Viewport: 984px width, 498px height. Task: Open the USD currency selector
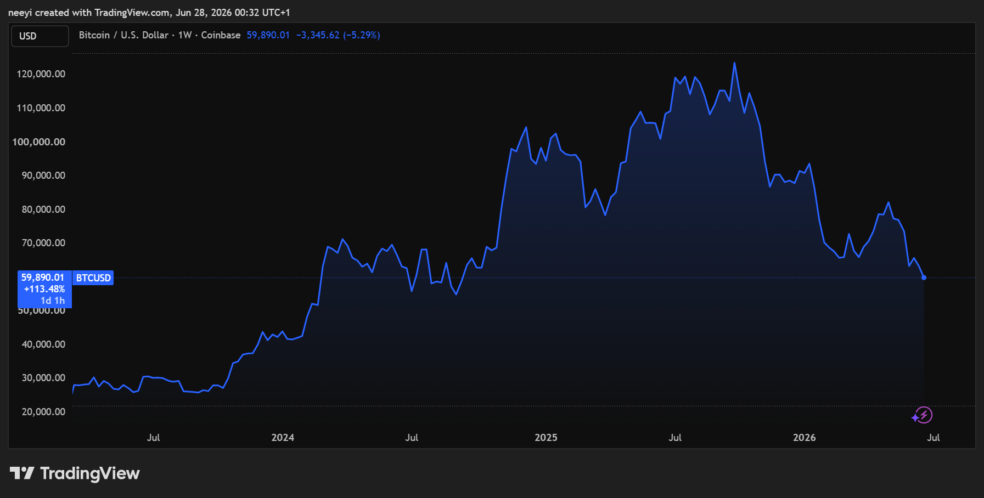coord(40,36)
